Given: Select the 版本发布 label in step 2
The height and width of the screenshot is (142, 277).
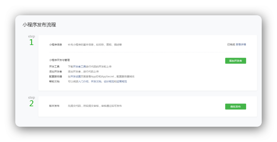Looking at the screenshot, I should 54,106.
